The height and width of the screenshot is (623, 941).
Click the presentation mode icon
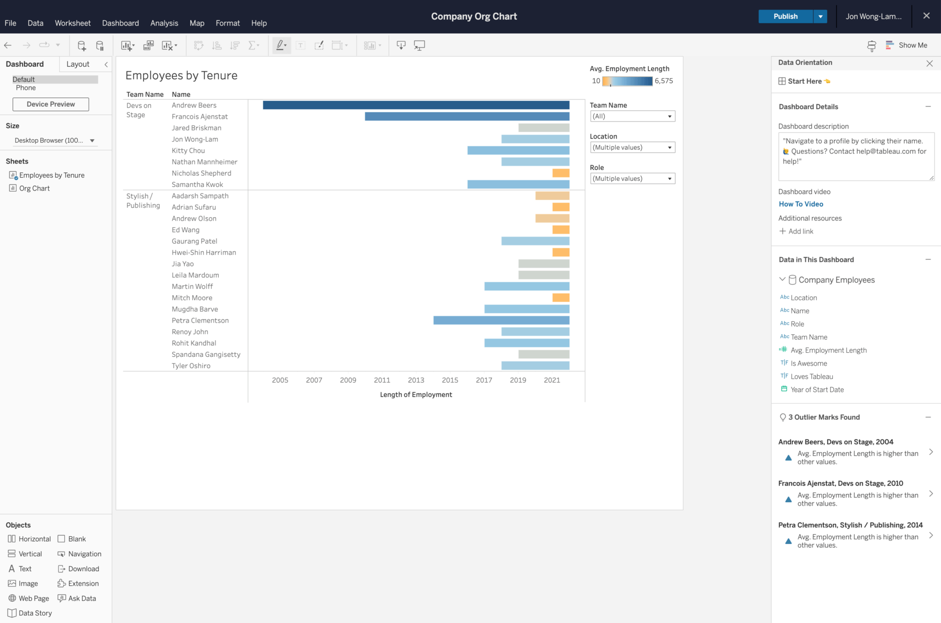click(x=419, y=45)
